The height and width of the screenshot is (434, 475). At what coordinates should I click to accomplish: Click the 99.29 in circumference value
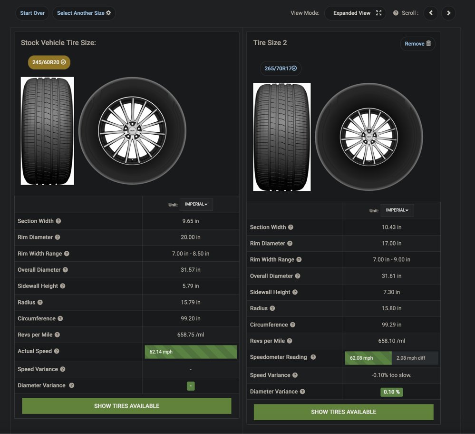[392, 325]
